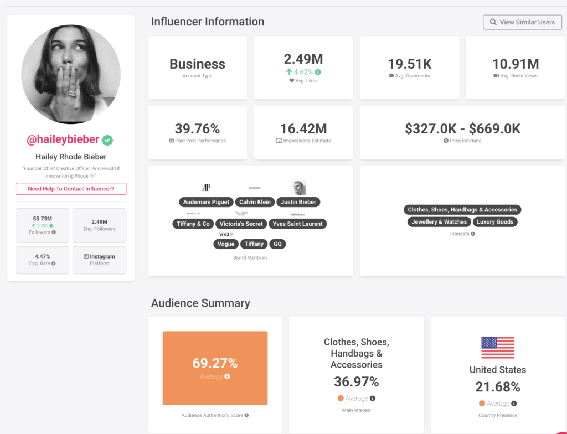Viewport: 567px width, 434px height.
Task: Click the United States flag icon
Action: [x=498, y=348]
